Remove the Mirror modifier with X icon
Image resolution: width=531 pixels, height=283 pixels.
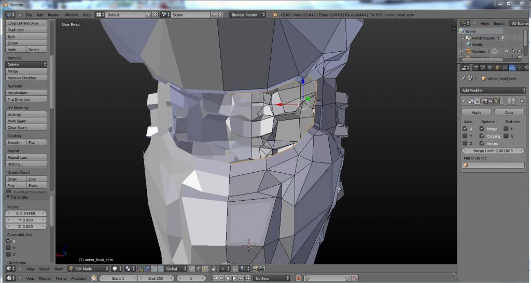click(x=522, y=101)
